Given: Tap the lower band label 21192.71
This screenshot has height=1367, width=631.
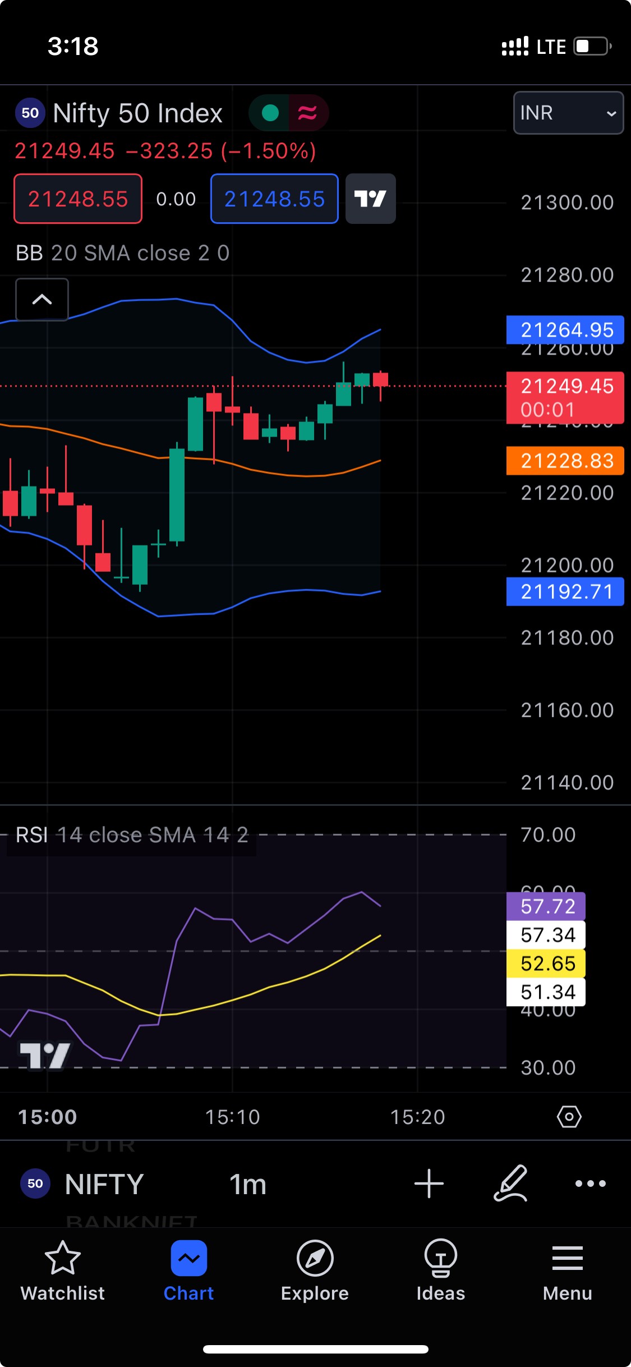Looking at the screenshot, I should click(565, 591).
